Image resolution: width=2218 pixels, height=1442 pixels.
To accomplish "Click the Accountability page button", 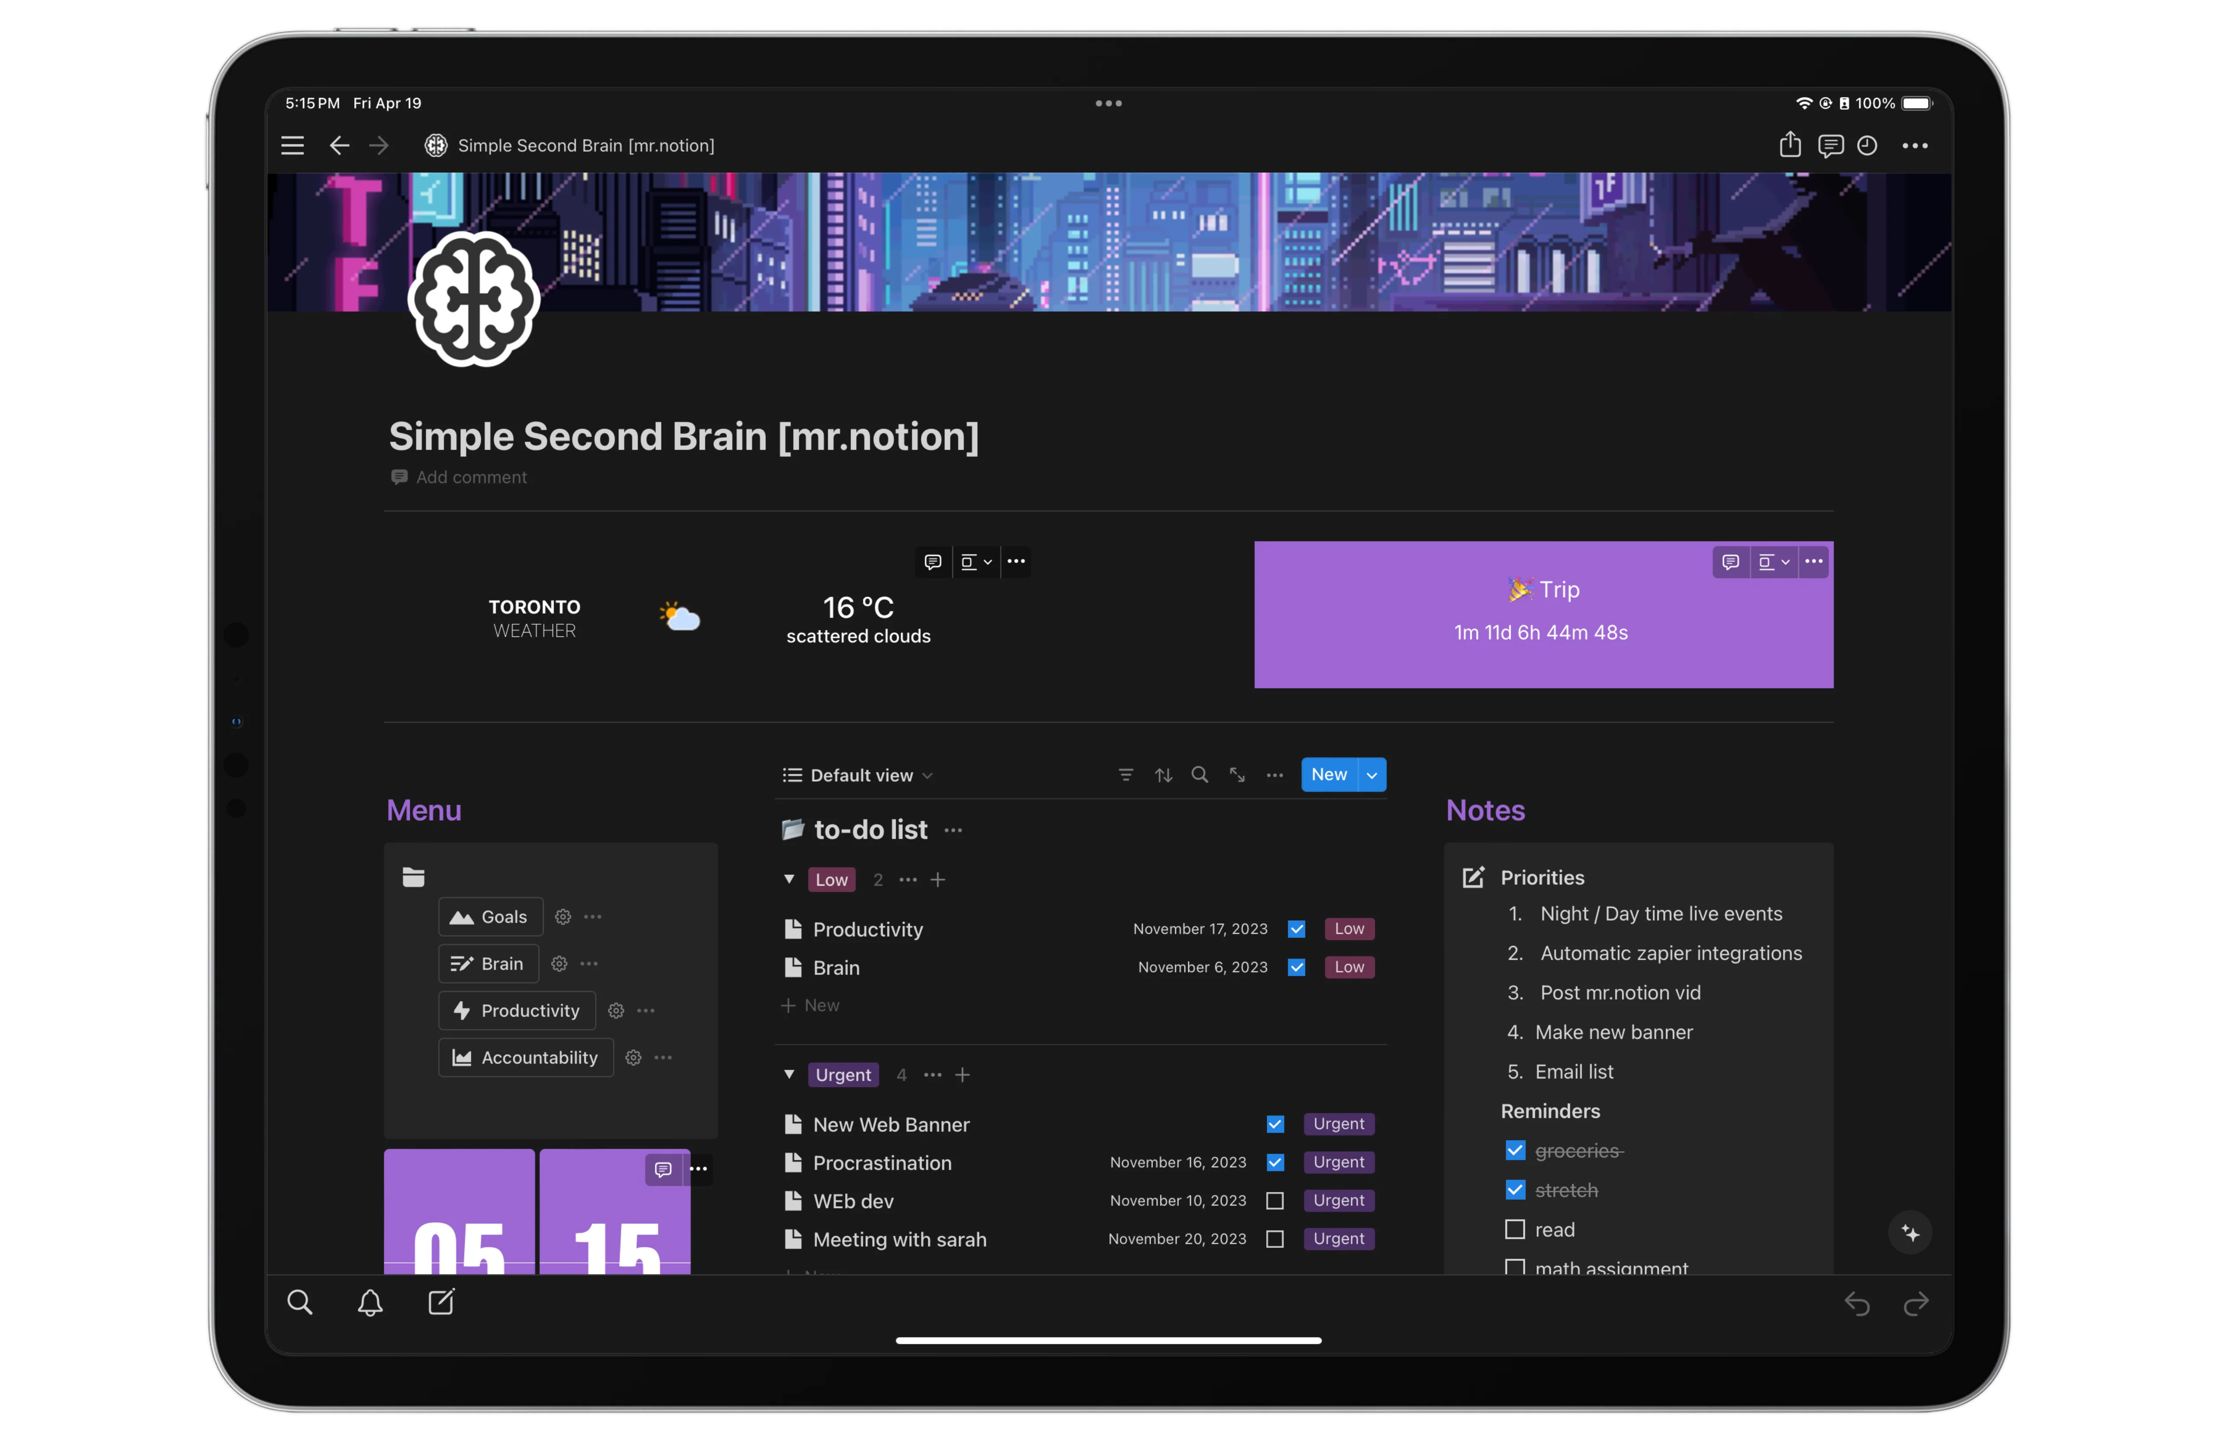I will pyautogui.click(x=525, y=1057).
